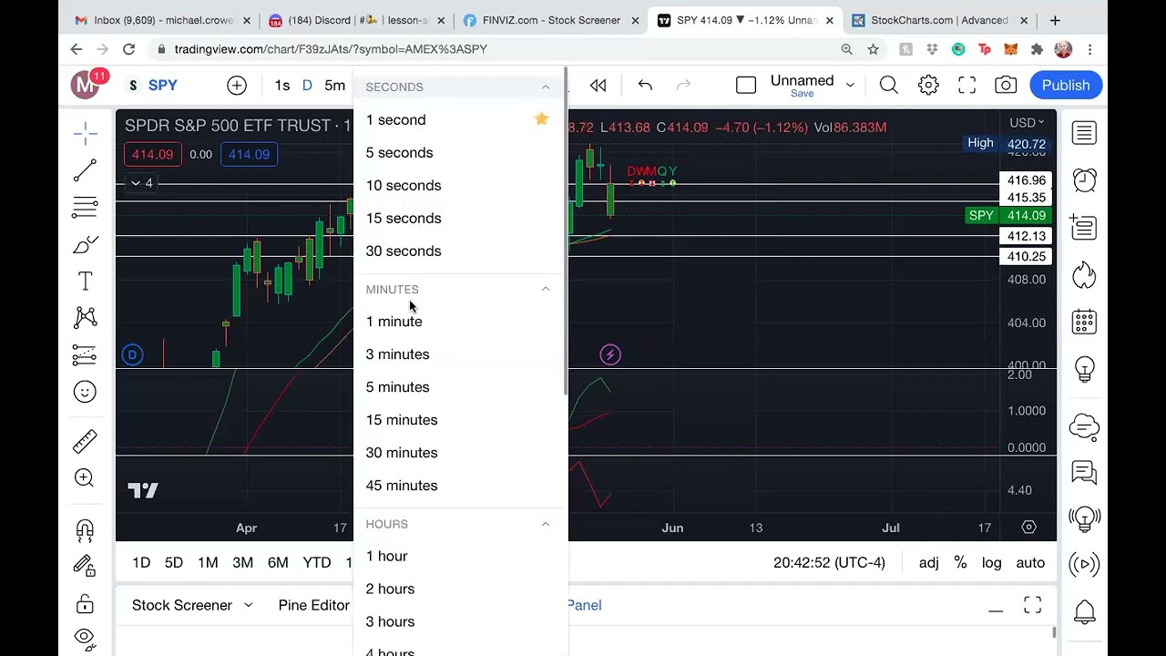Select the trend line drawing tool
The width and height of the screenshot is (1166, 656).
click(x=85, y=170)
